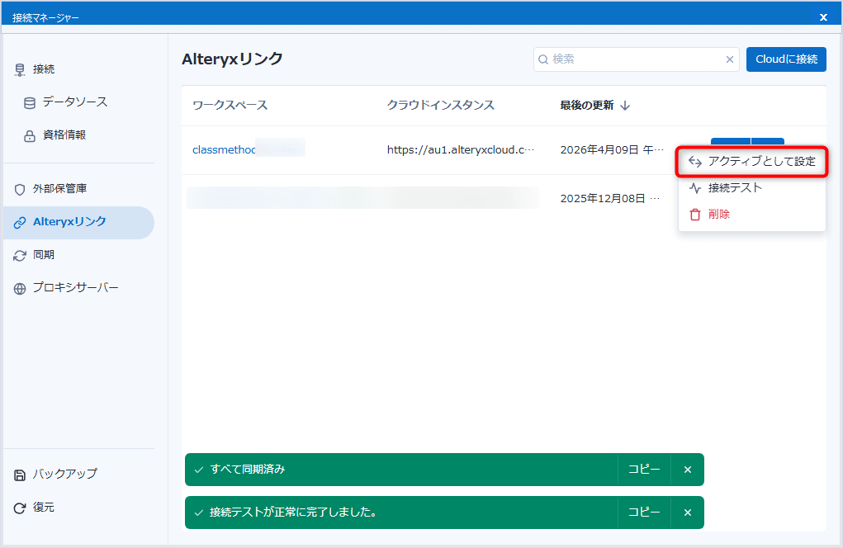Open the 復元 restore icon

18,508
